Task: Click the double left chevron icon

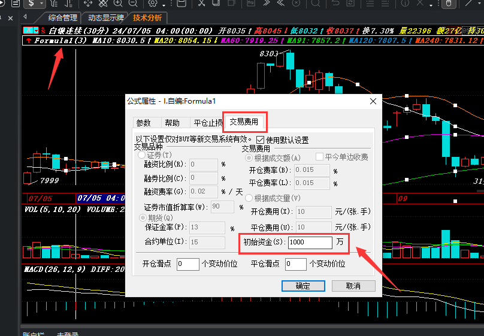Action: click(280, 4)
